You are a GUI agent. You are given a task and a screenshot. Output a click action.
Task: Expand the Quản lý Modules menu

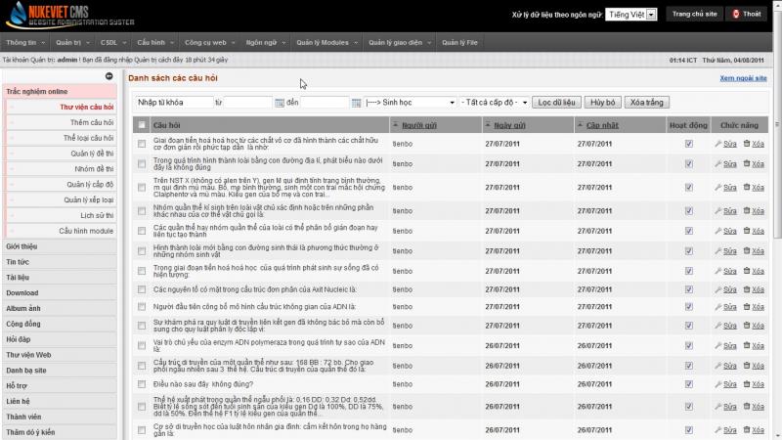(x=326, y=42)
